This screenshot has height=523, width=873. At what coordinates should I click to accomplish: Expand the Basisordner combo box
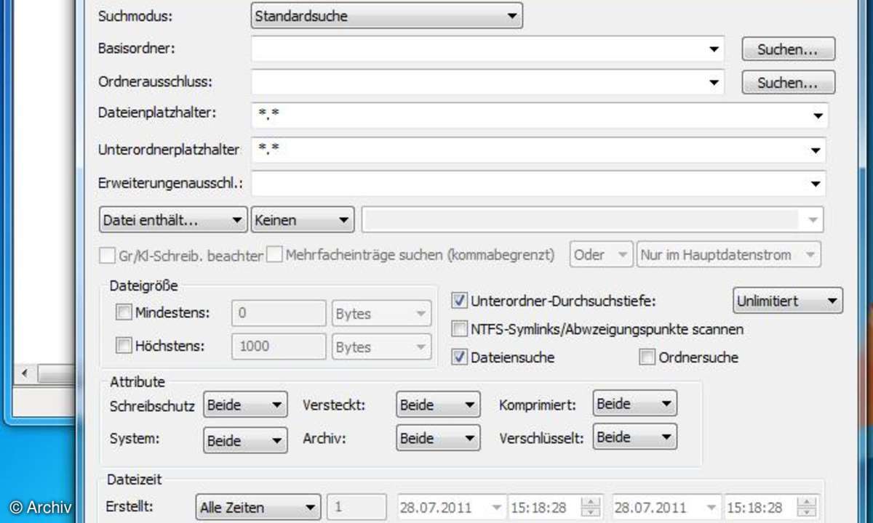(x=714, y=49)
